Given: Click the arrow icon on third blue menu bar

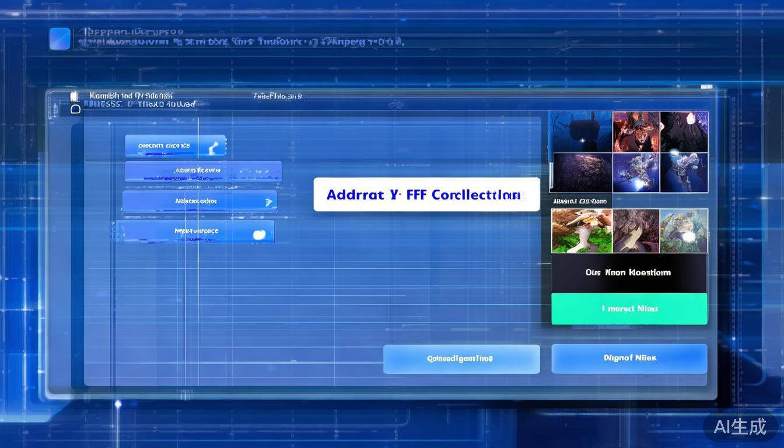Looking at the screenshot, I should 268,202.
